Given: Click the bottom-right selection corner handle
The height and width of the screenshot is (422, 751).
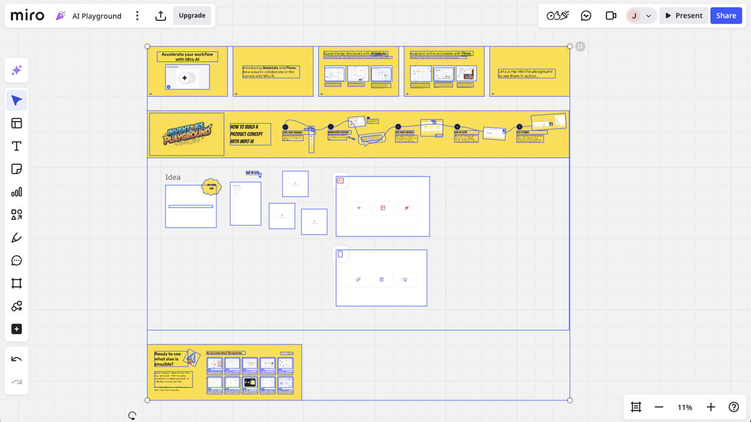Looking at the screenshot, I should click(570, 400).
